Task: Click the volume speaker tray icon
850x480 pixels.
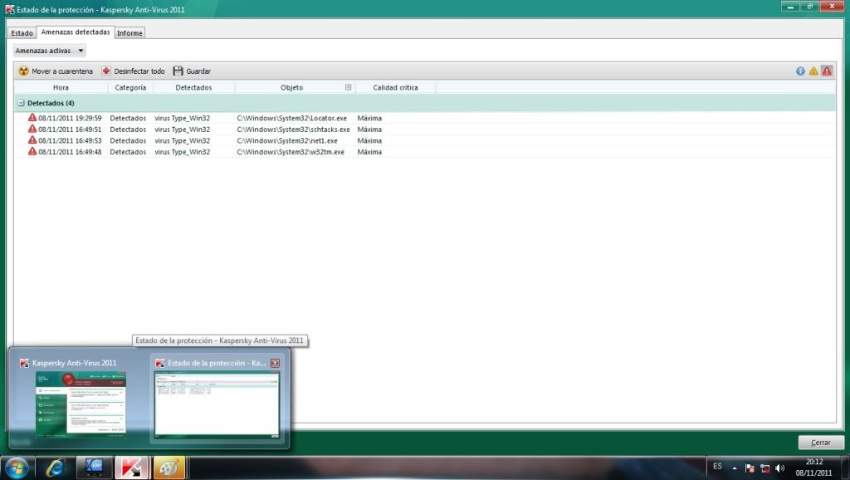Action: pyautogui.click(x=779, y=468)
